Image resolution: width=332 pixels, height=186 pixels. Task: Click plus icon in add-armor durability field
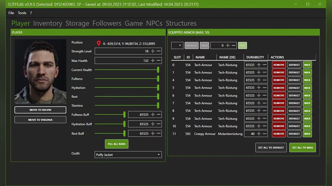(228, 45)
